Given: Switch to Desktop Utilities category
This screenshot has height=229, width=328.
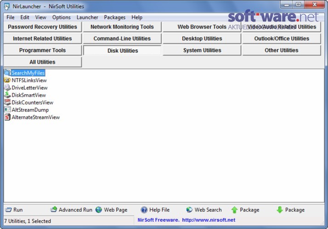Looking at the screenshot, I should pyautogui.click(x=202, y=38).
